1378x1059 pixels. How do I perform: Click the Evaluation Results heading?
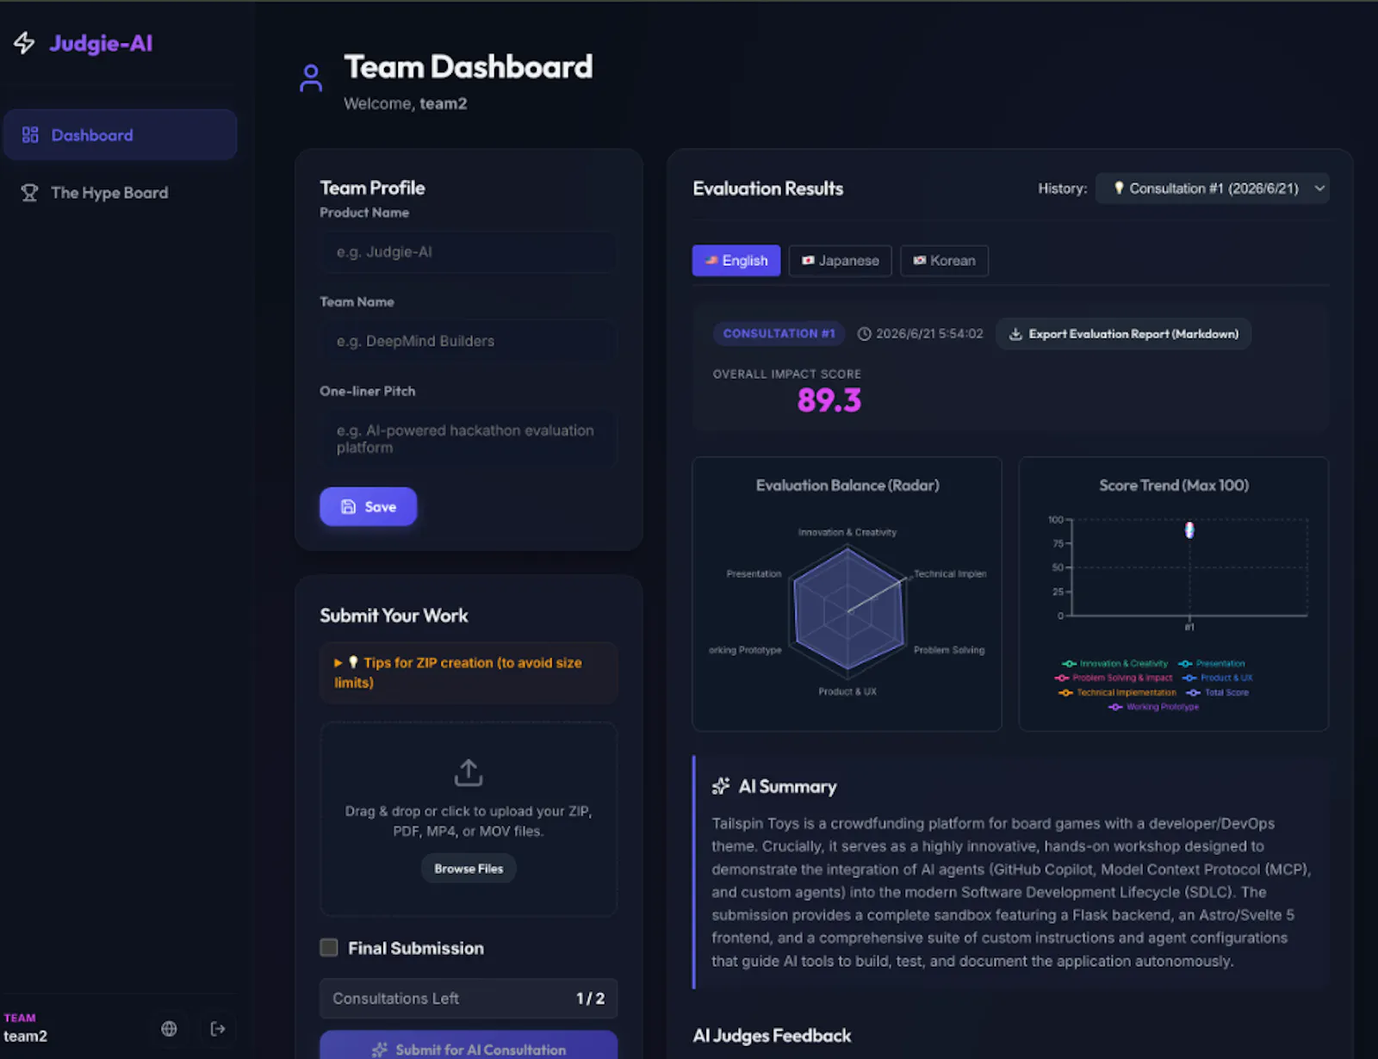pyautogui.click(x=768, y=189)
